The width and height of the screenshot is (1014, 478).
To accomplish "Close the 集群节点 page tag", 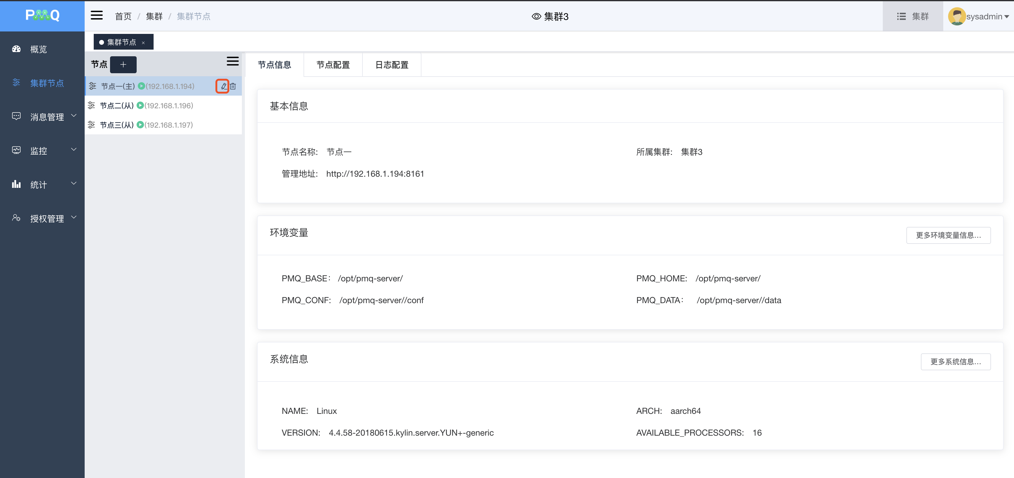I will (x=143, y=43).
